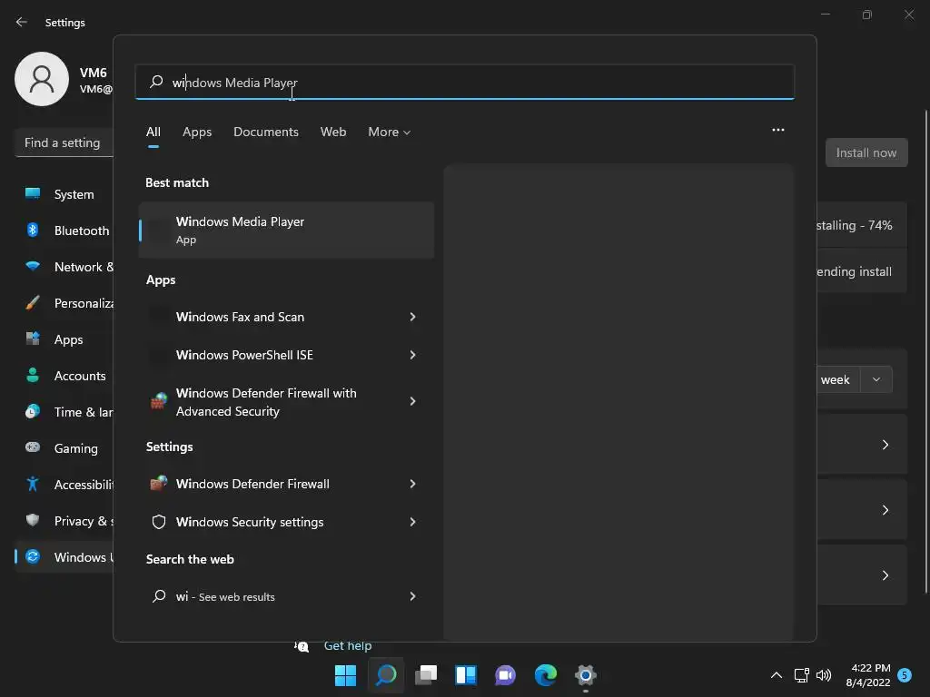Click the search text input box
Screen dimensions: 930x697
point(465,82)
